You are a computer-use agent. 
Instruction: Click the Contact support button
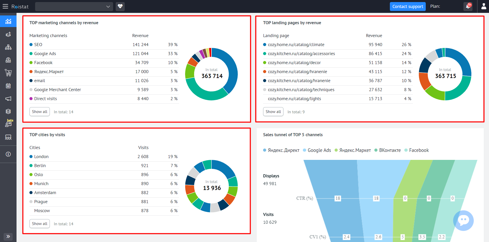point(408,6)
